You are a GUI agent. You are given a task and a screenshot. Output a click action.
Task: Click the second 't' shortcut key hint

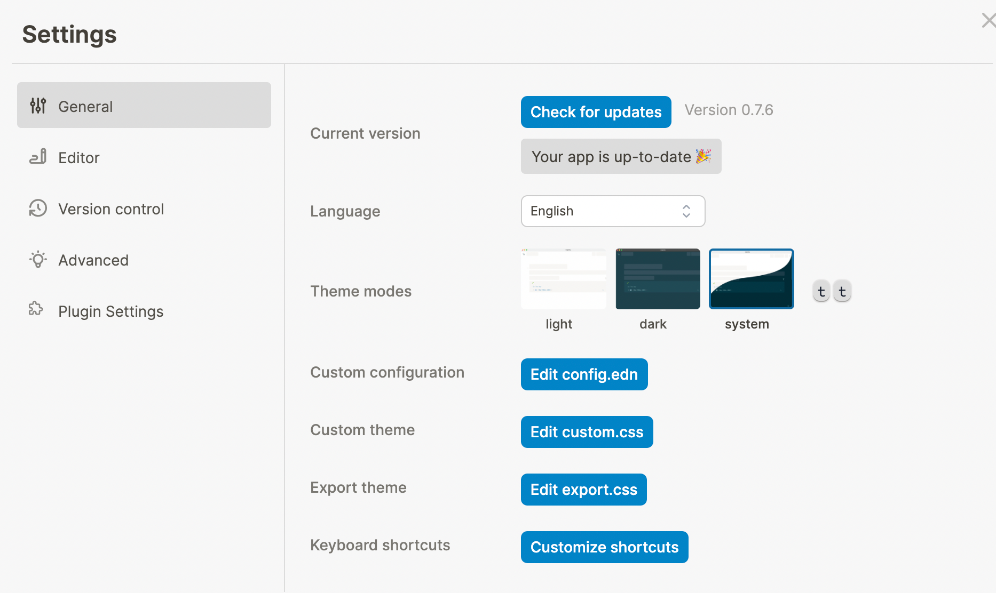842,291
